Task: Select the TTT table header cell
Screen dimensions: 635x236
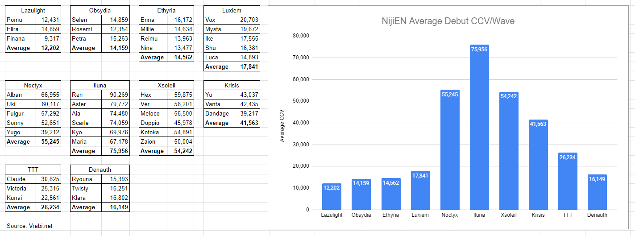Action: tap(33, 170)
